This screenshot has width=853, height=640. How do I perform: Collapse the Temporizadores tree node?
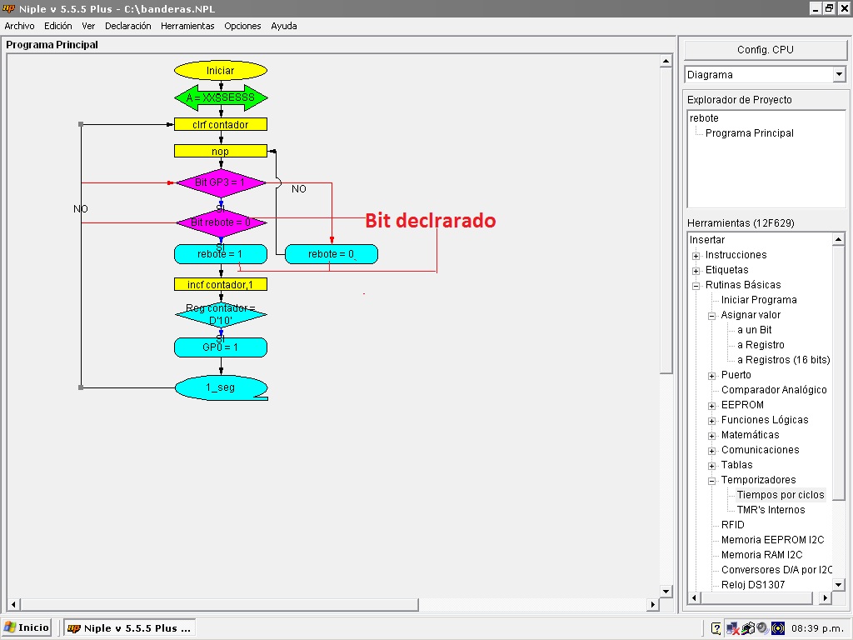(x=711, y=481)
